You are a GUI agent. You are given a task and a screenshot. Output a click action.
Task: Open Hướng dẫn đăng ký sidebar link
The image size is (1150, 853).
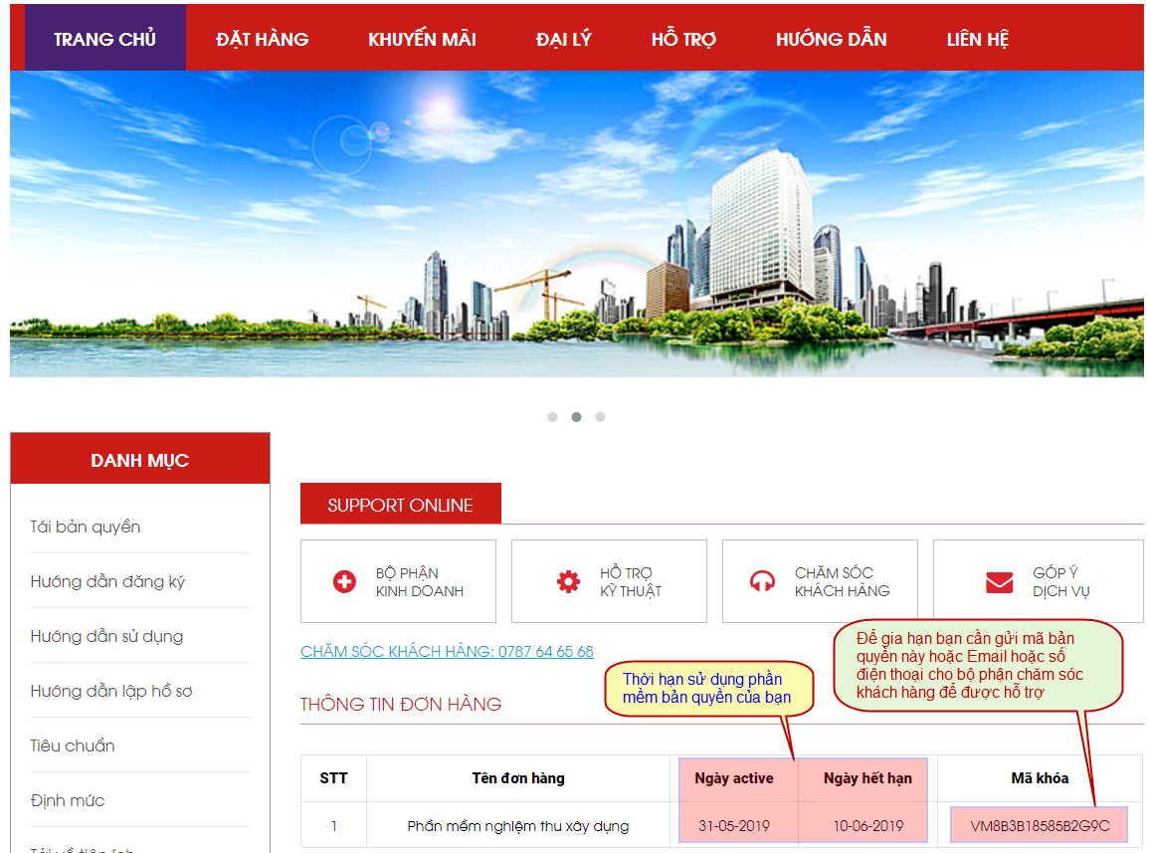pyautogui.click(x=107, y=581)
